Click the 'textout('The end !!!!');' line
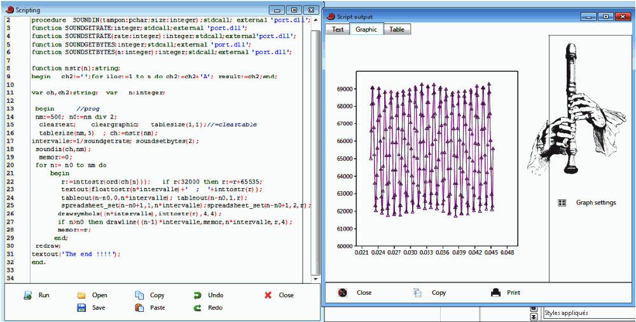This screenshot has height=322, width=636. (x=76, y=254)
